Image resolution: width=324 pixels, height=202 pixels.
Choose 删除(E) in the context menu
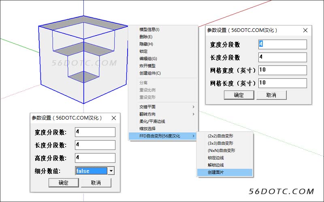[x=146, y=37]
